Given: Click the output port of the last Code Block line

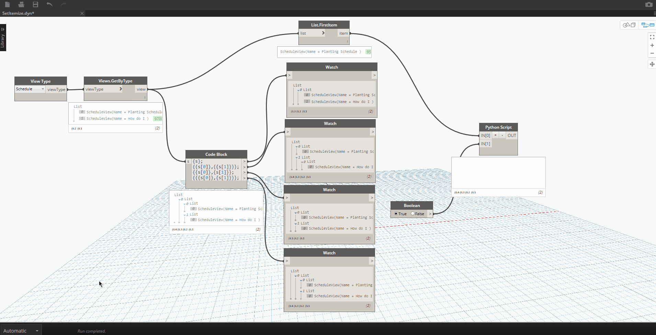Looking at the screenshot, I should tap(244, 178).
